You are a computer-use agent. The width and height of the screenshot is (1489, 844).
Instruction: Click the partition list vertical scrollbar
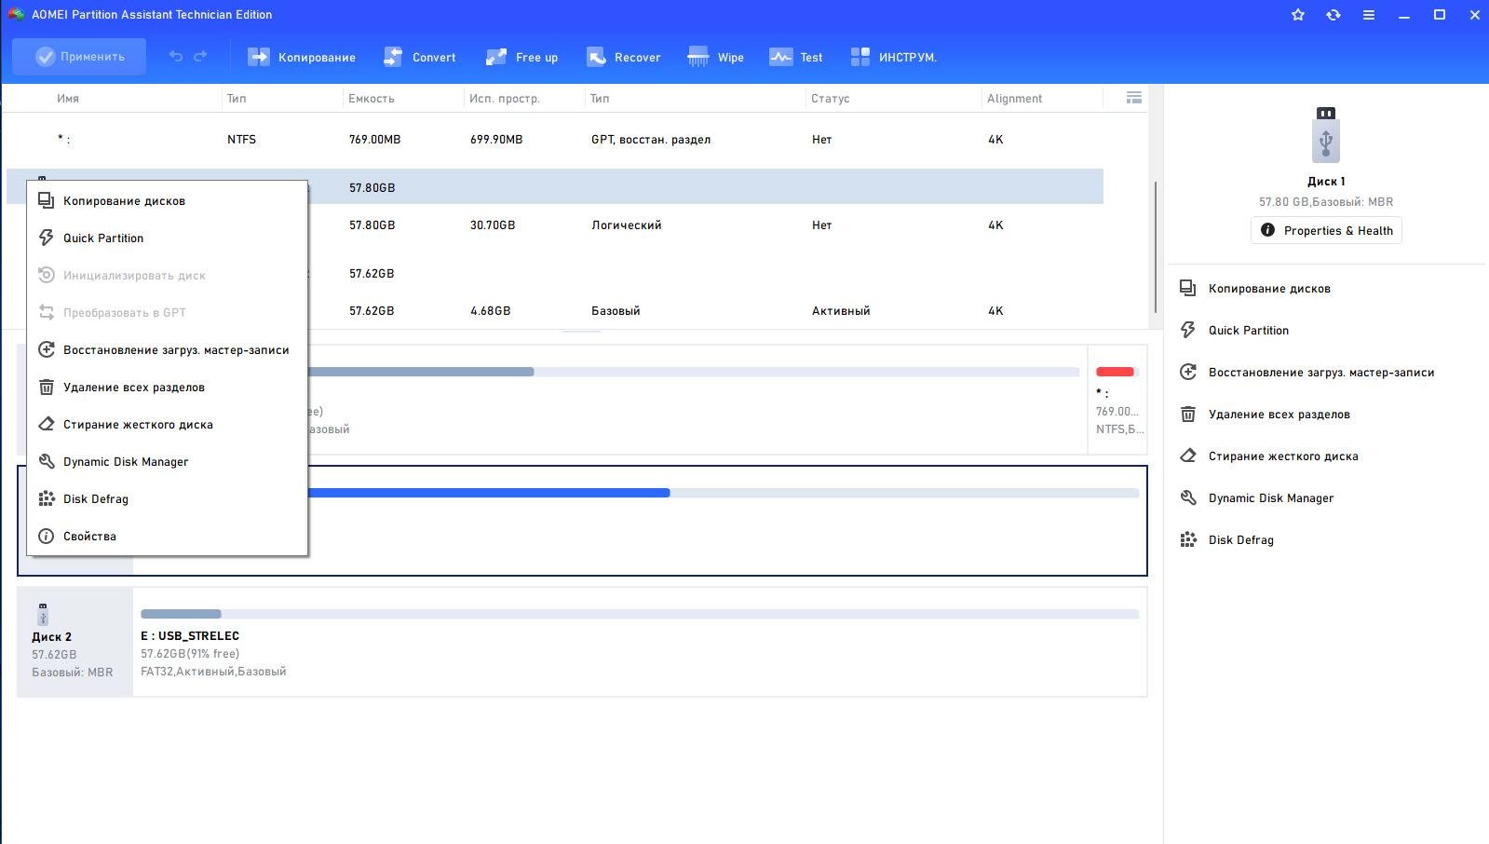pos(1156,247)
